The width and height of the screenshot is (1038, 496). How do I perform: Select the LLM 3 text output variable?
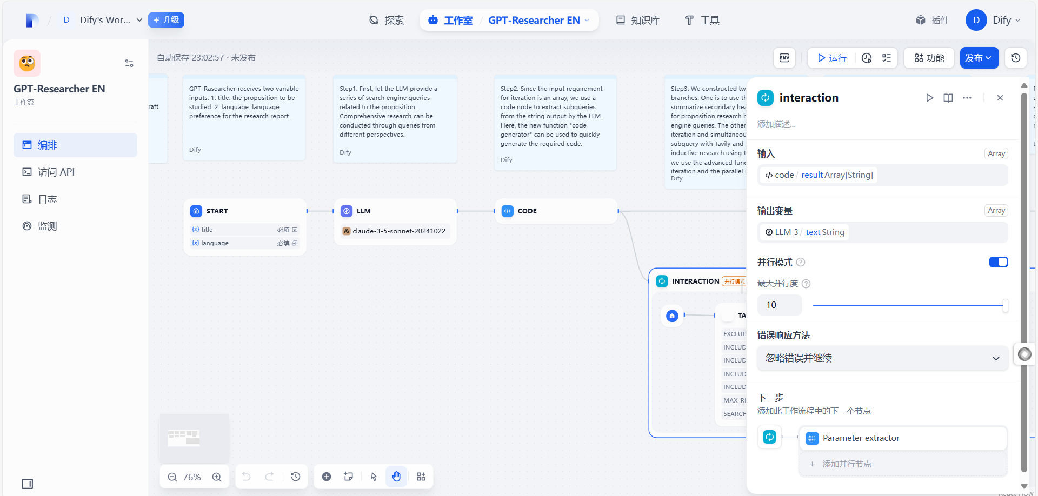(x=804, y=232)
